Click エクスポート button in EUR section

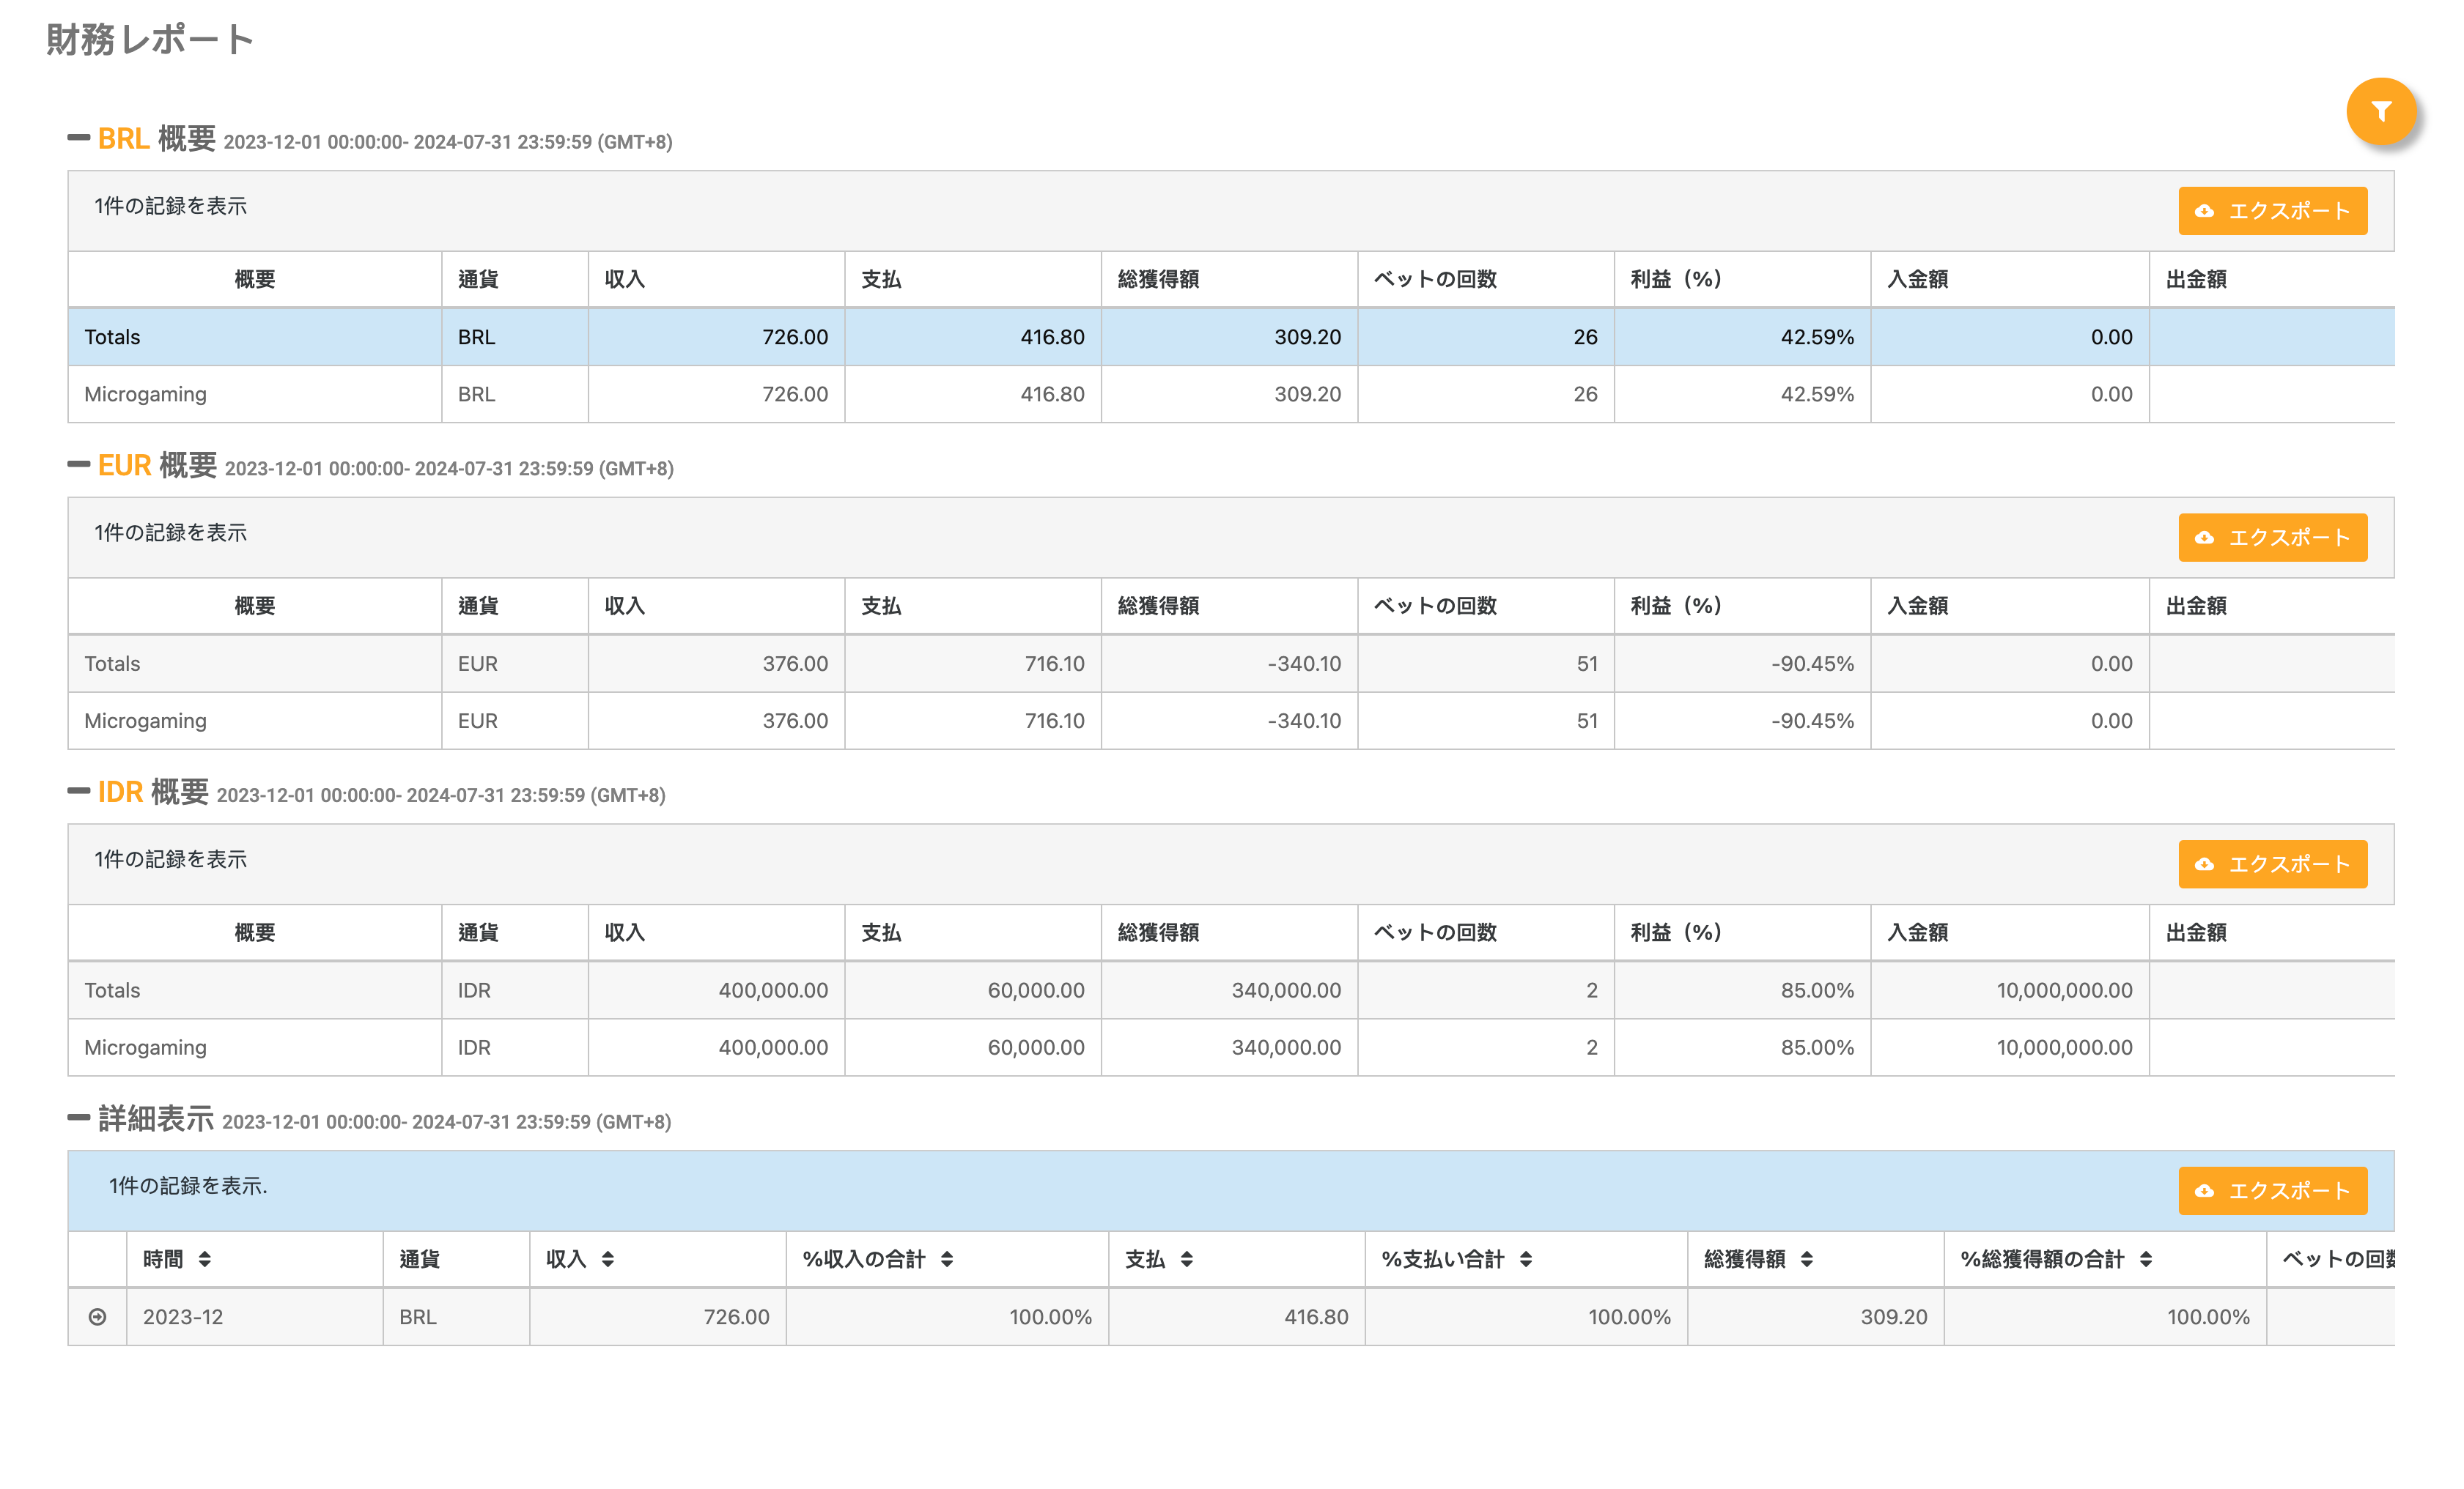(2272, 538)
